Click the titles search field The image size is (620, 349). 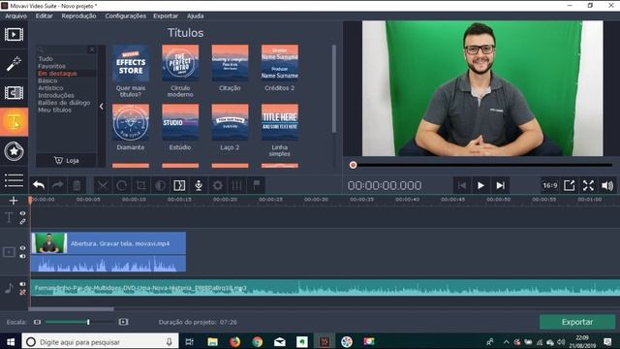[66, 49]
